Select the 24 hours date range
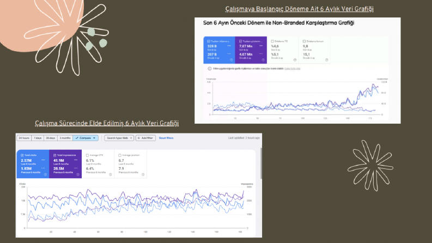 [24, 138]
